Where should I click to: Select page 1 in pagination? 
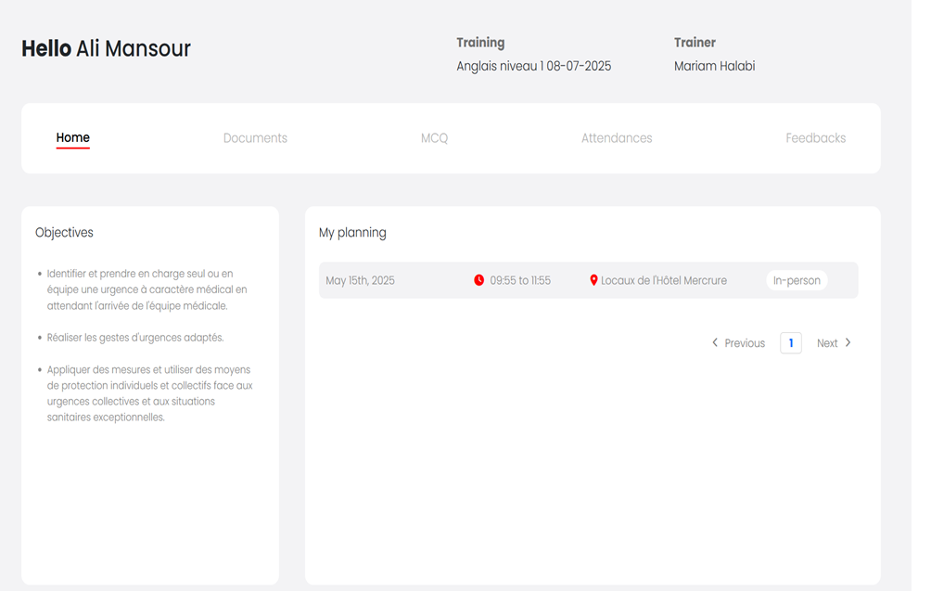791,343
